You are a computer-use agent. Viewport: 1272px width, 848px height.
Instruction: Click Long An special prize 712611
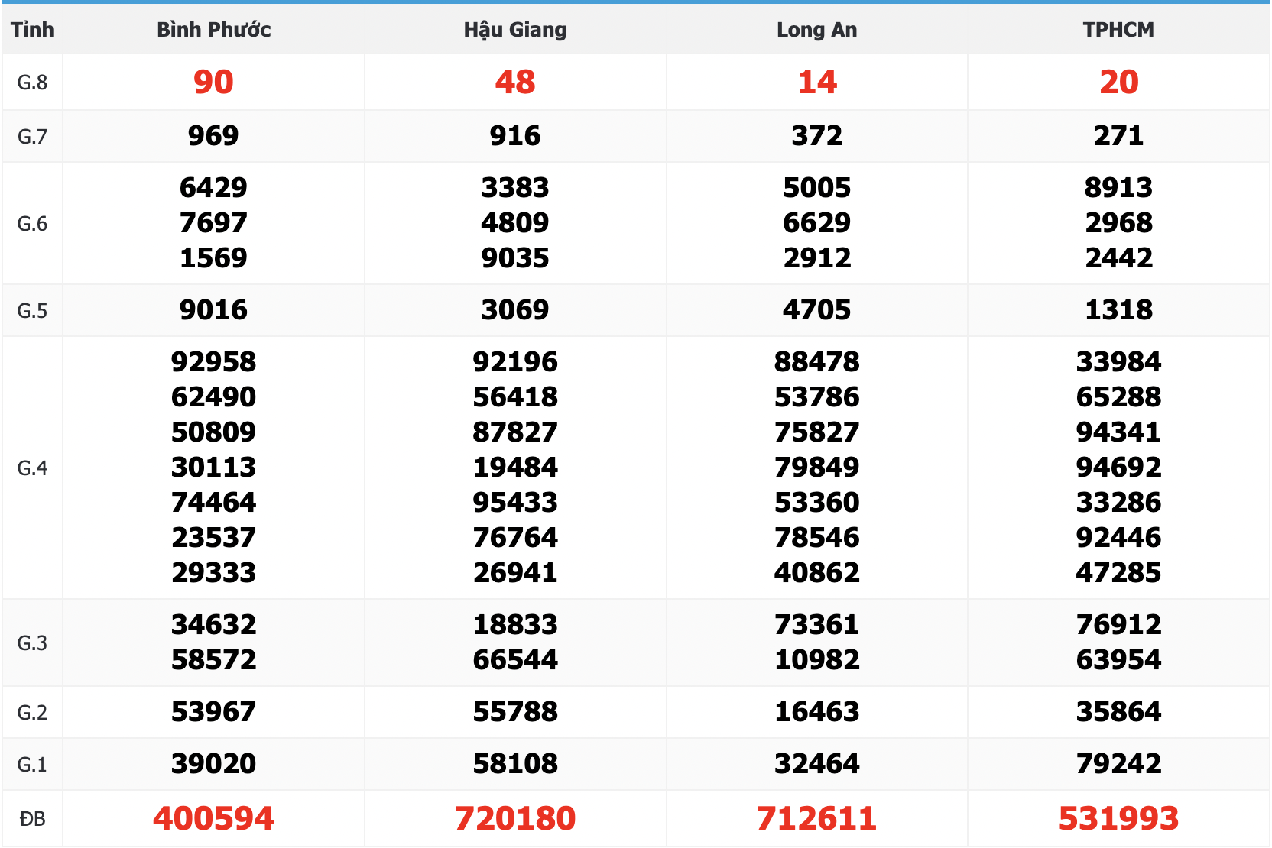click(816, 818)
